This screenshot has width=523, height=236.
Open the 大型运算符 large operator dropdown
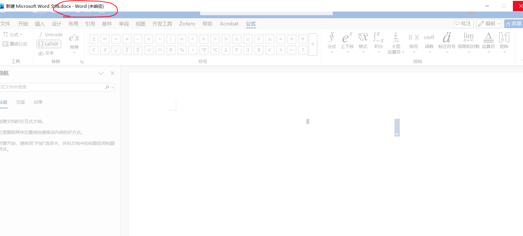pyautogui.click(x=396, y=43)
